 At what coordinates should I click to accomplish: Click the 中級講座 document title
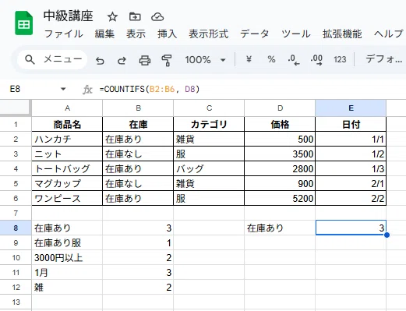[x=69, y=16]
